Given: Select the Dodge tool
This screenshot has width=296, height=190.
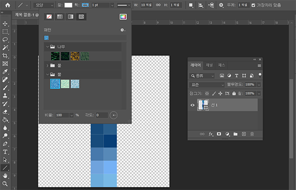Looking at the screenshot, I should click(5, 136).
